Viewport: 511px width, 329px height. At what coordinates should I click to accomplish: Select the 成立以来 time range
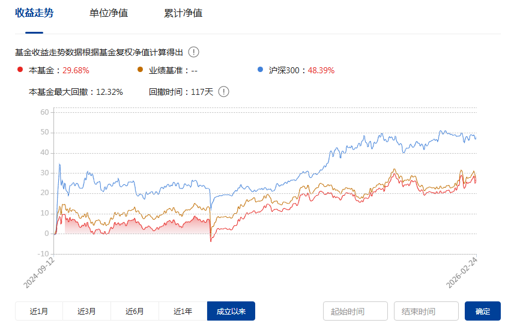pos(231,311)
